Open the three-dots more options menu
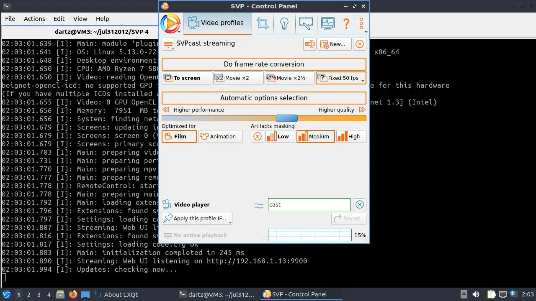This screenshot has height=301, width=536. (361, 23)
